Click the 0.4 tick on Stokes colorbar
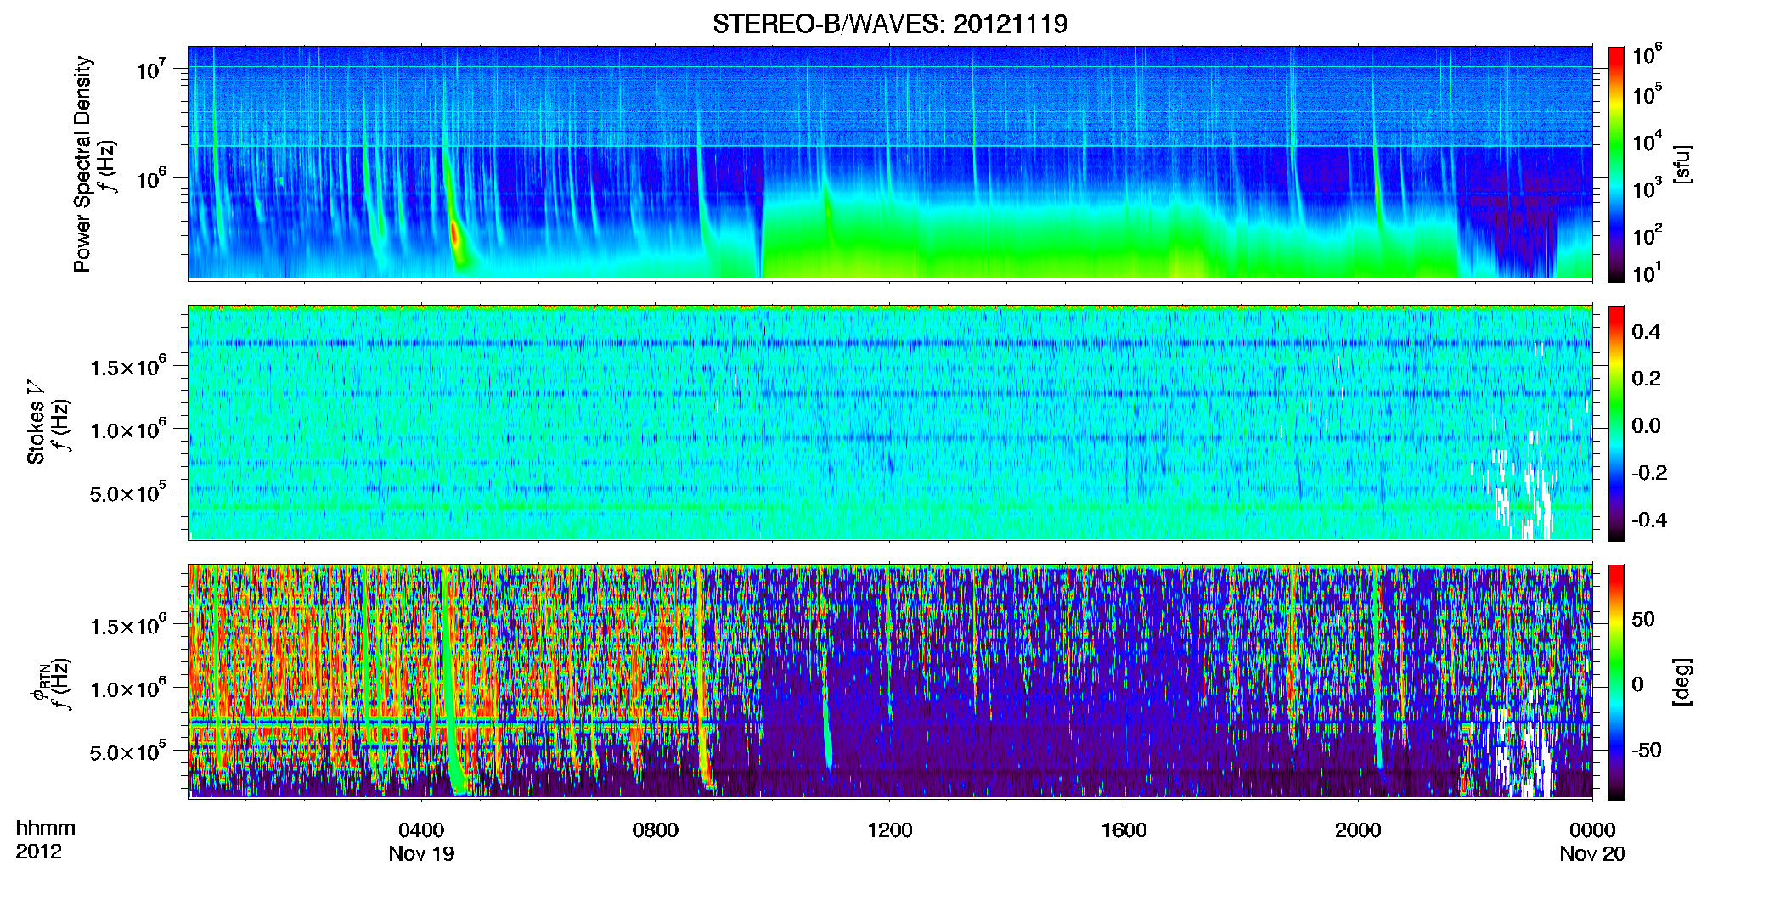This screenshot has width=1780, height=917. pyautogui.click(x=1646, y=332)
